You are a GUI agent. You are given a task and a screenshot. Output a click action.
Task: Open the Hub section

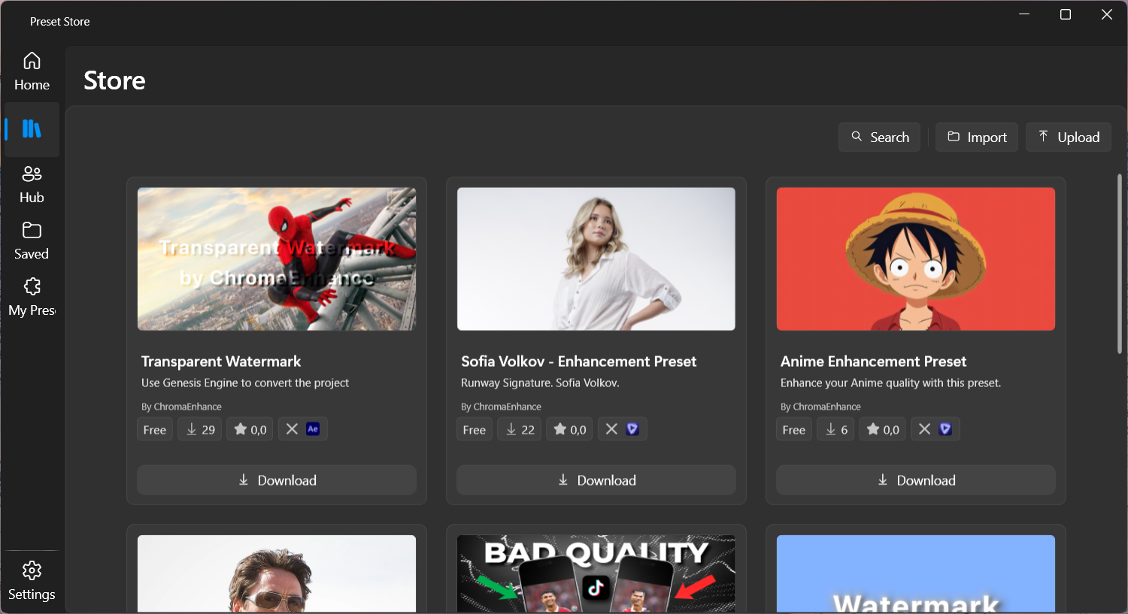32,185
